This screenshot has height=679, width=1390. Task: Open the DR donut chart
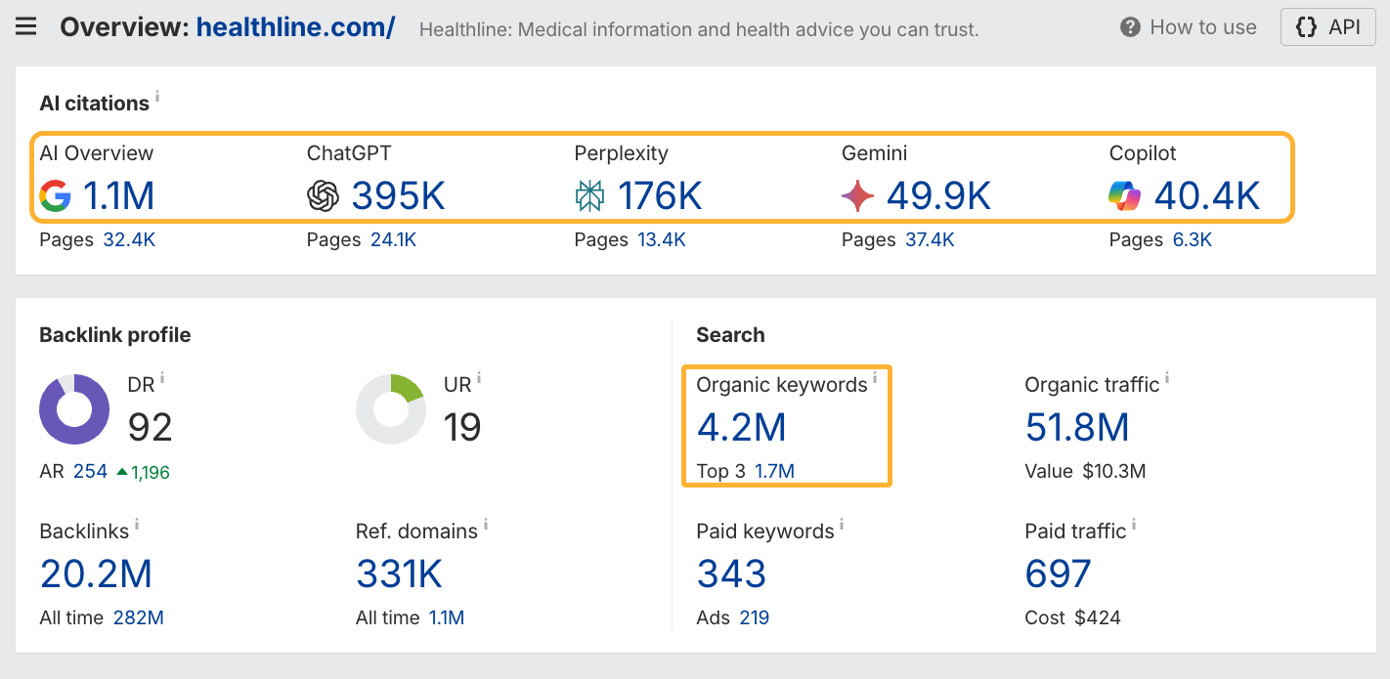click(73, 409)
